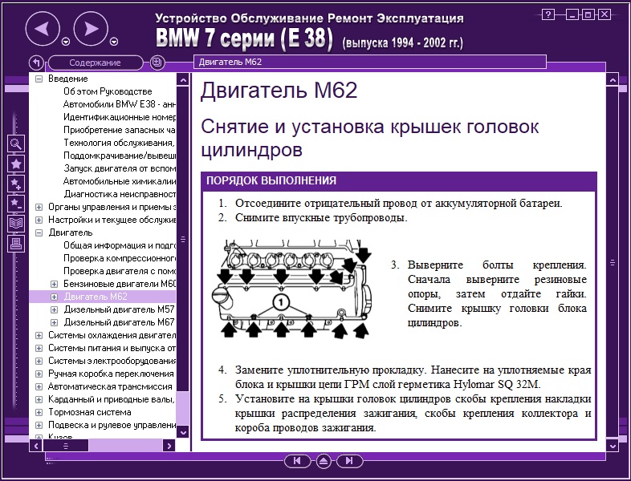
Task: Add bookmark with the star-plus icon
Action: coord(16,184)
